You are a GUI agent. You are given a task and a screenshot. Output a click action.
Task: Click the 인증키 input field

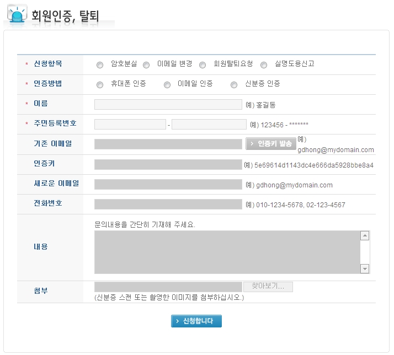pyautogui.click(x=168, y=164)
